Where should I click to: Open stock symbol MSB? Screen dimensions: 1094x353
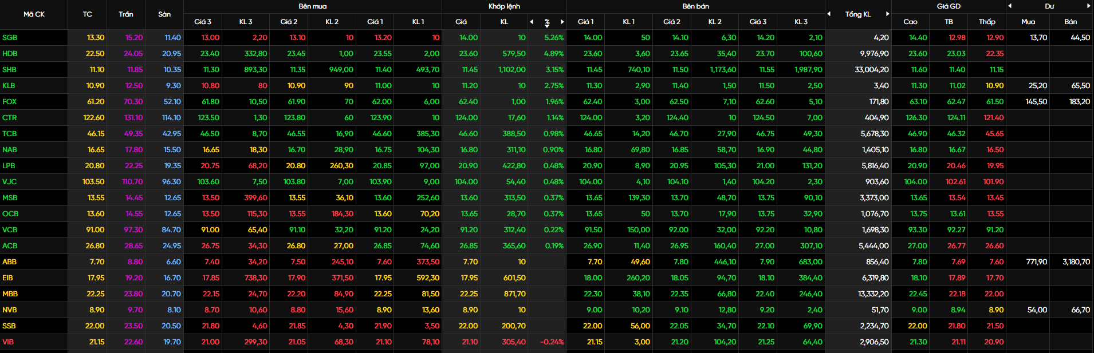[x=10, y=198]
